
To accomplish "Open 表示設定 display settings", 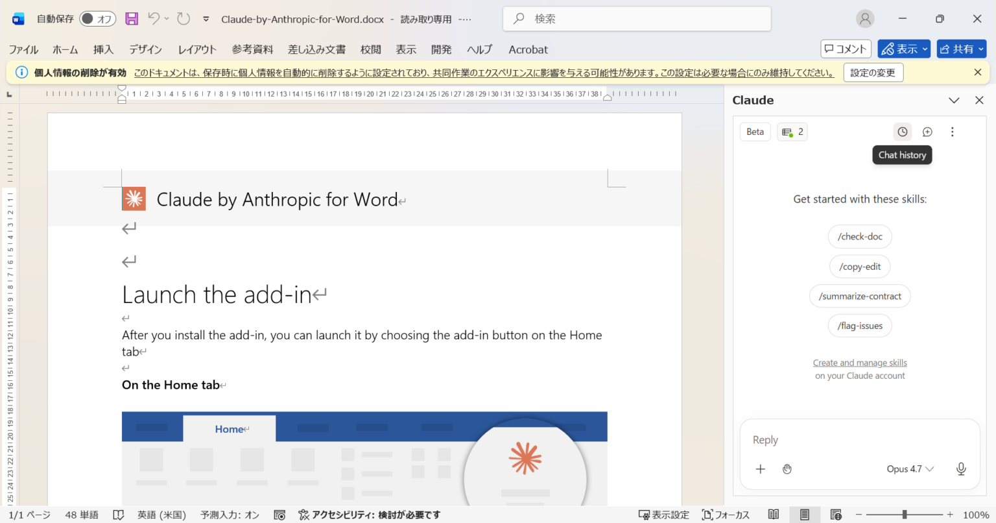I will pos(664,515).
